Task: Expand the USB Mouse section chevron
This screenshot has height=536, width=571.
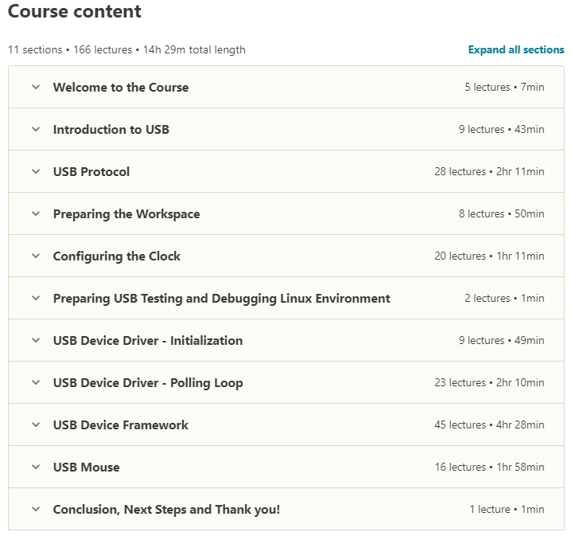Action: (36, 467)
